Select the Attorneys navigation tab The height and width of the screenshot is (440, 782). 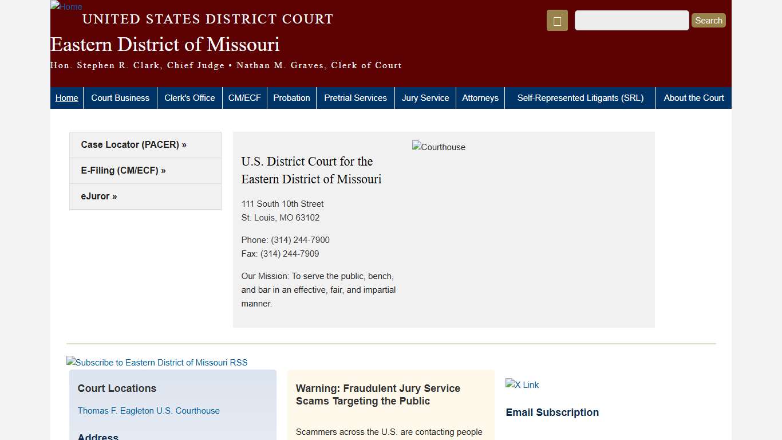pyautogui.click(x=480, y=97)
